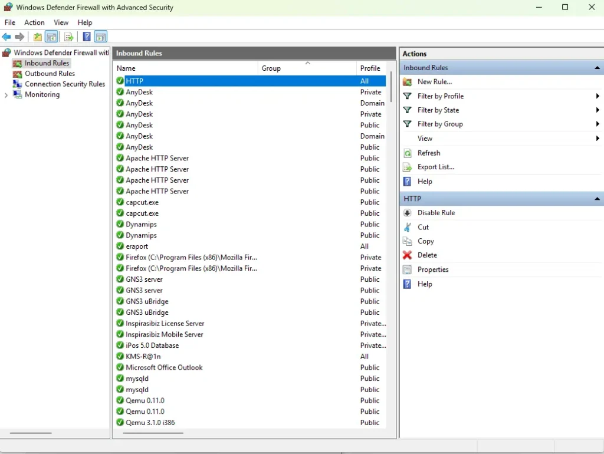This screenshot has width=604, height=454.
Task: Click the green check icon for HTTP rule
Action: tap(120, 81)
